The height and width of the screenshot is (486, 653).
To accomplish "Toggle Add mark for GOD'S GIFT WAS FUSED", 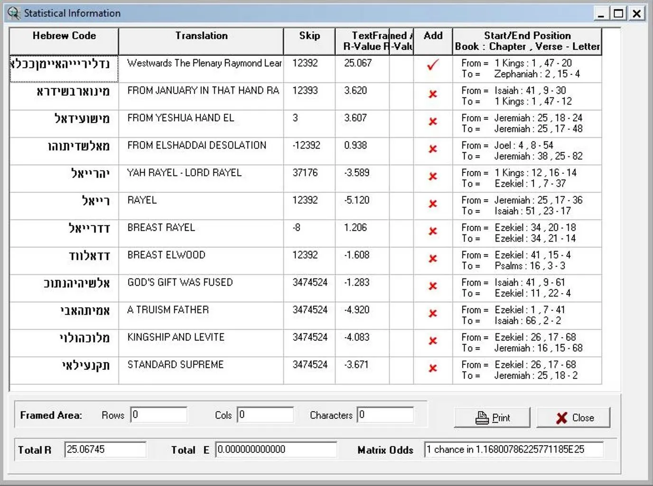I will point(432,287).
